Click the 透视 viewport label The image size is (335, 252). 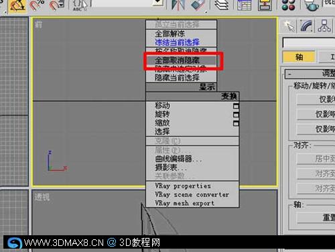42,197
